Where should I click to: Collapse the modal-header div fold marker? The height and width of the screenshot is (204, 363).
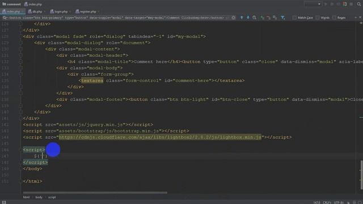20,56
